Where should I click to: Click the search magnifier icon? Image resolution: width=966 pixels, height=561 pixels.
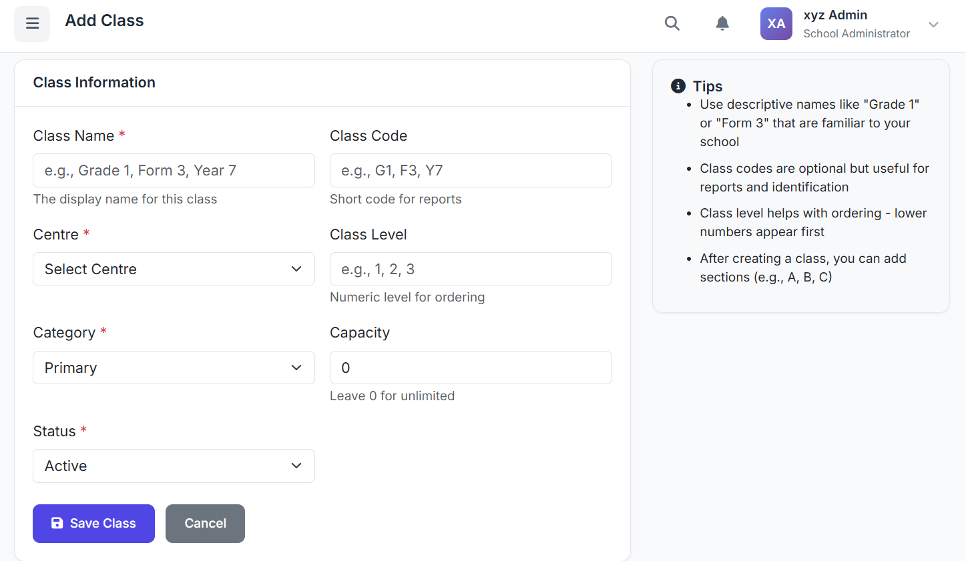(672, 24)
